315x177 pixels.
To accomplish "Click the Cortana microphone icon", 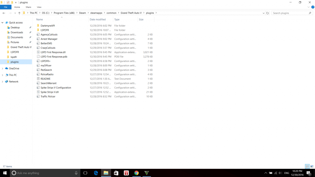I will [76, 173].
